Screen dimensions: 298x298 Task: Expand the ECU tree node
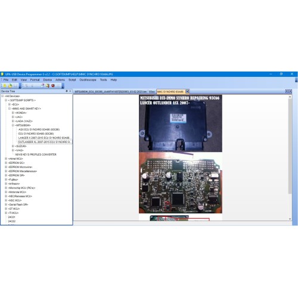point(10,104)
